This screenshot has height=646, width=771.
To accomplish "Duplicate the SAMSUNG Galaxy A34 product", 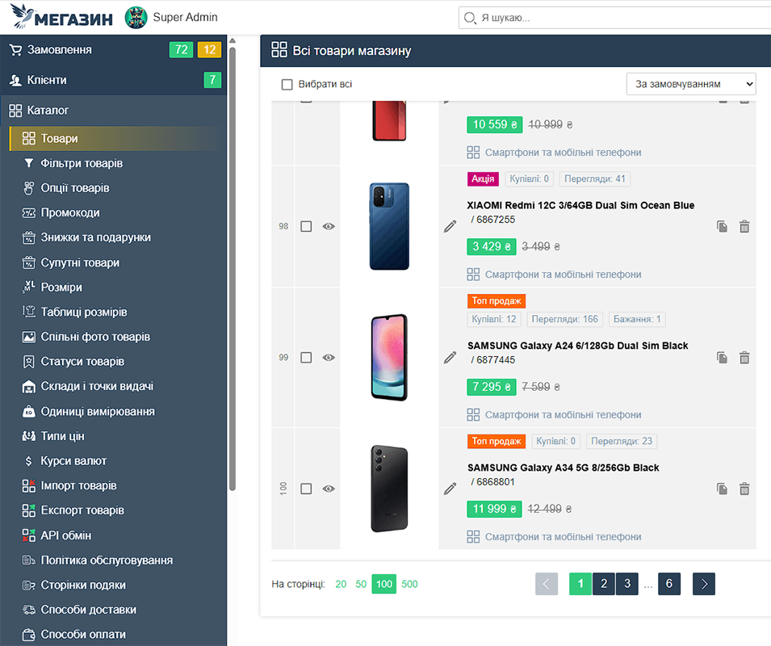I will point(722,489).
